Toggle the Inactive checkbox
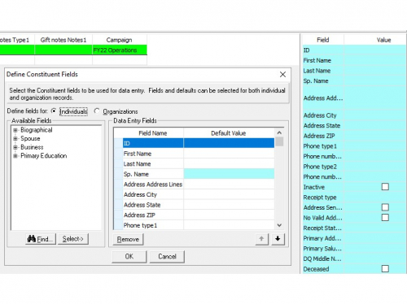The width and height of the screenshot is (407, 304). click(x=385, y=187)
